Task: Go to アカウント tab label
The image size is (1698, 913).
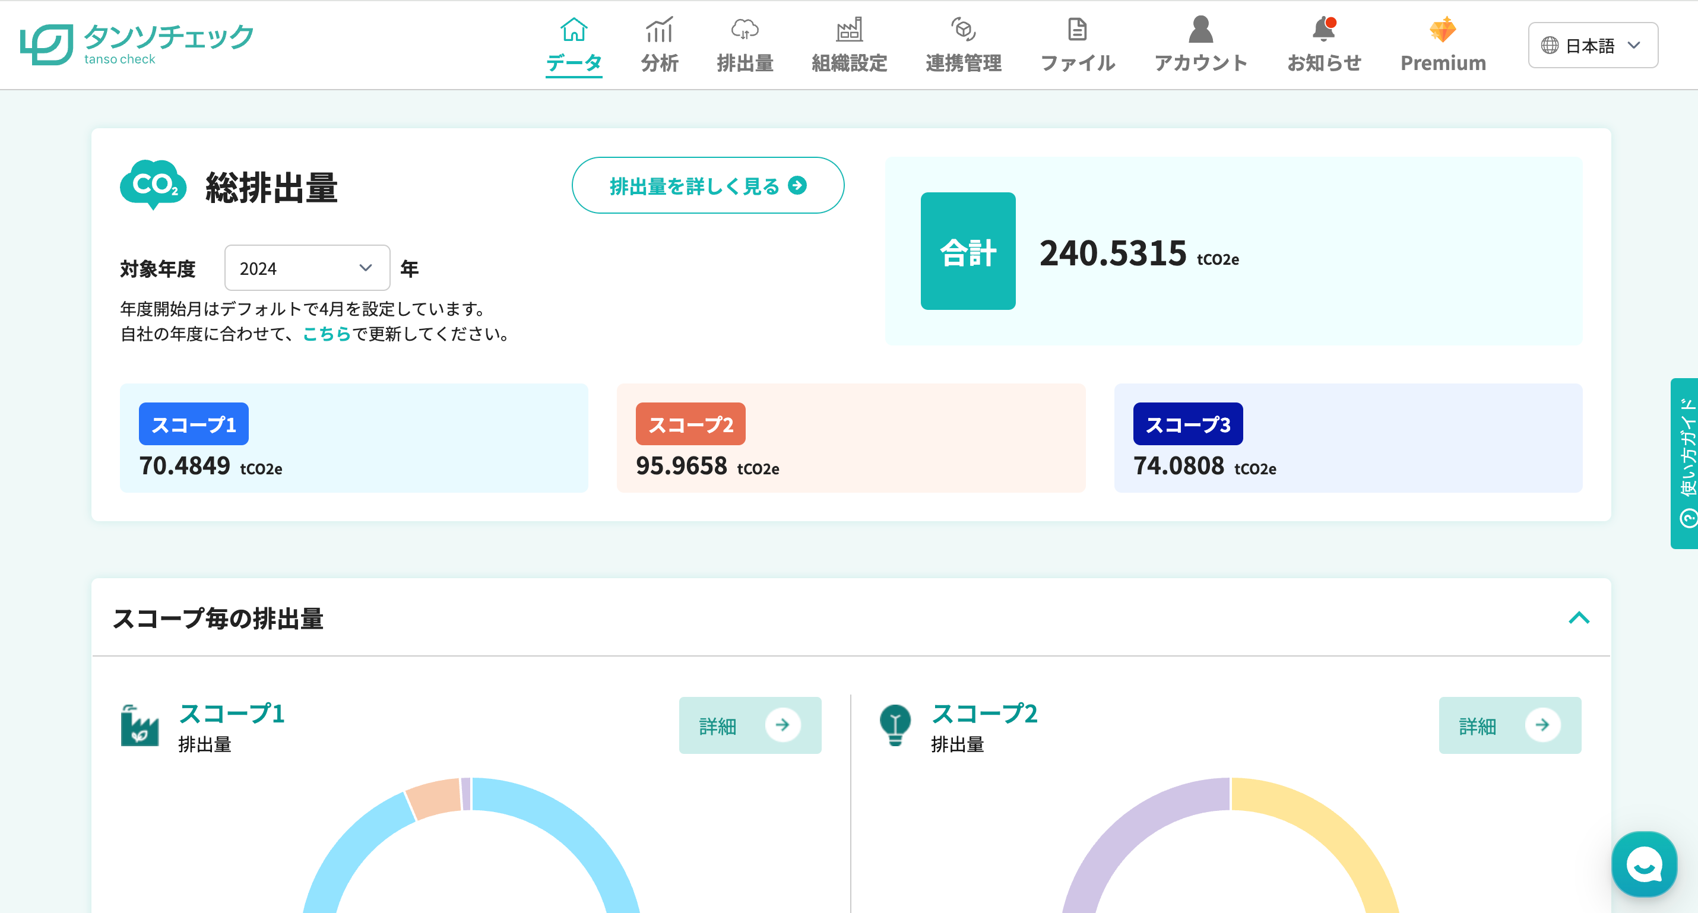Action: (1200, 64)
